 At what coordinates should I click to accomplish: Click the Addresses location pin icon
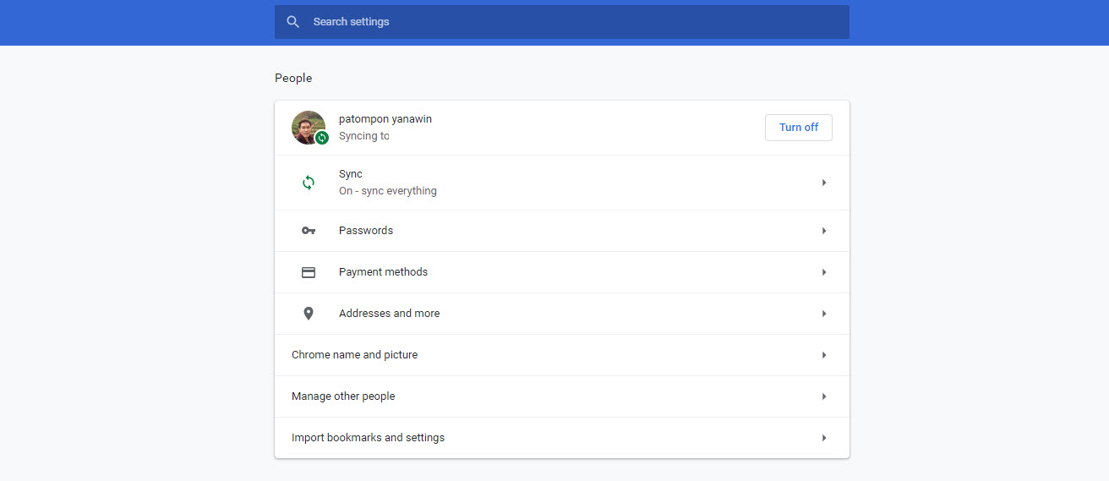tap(309, 314)
